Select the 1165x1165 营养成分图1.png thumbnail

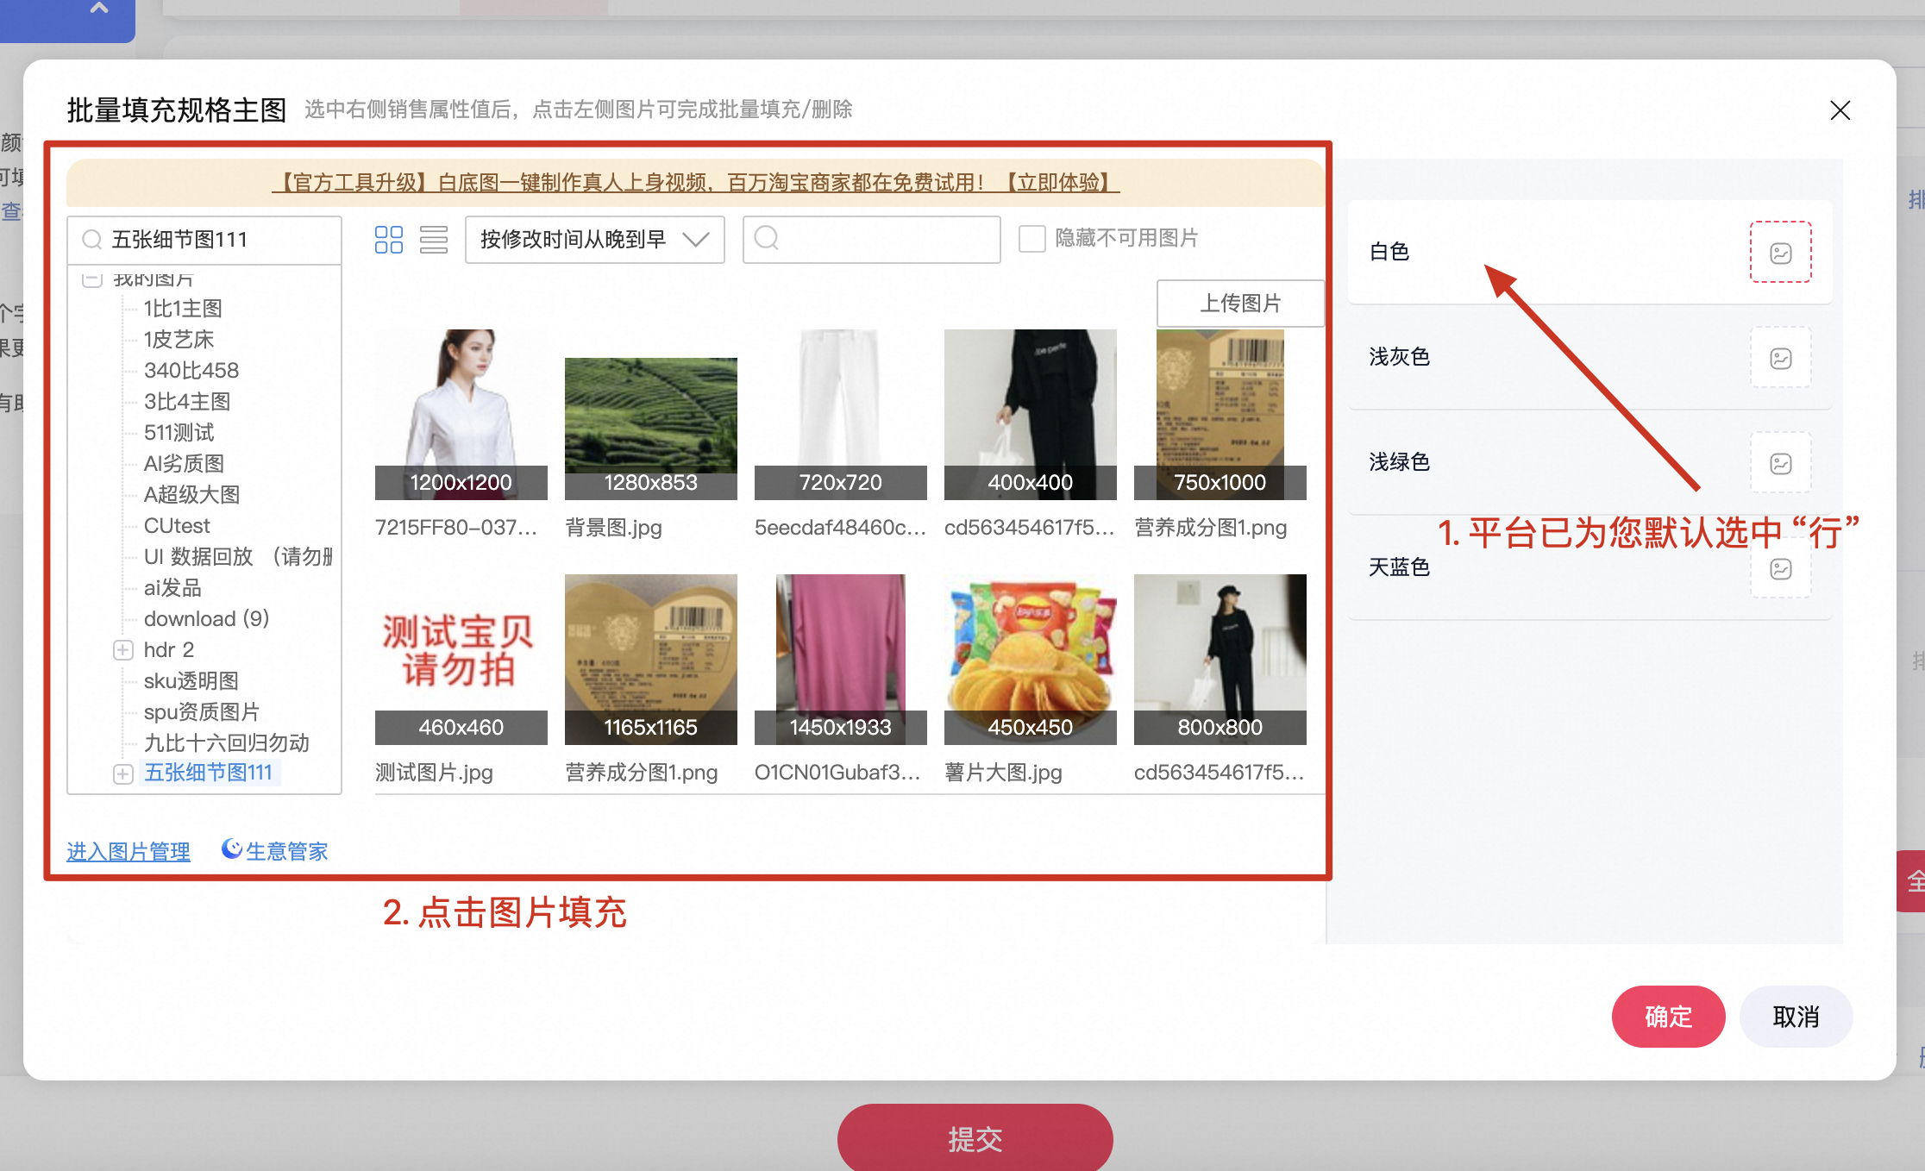pos(651,660)
